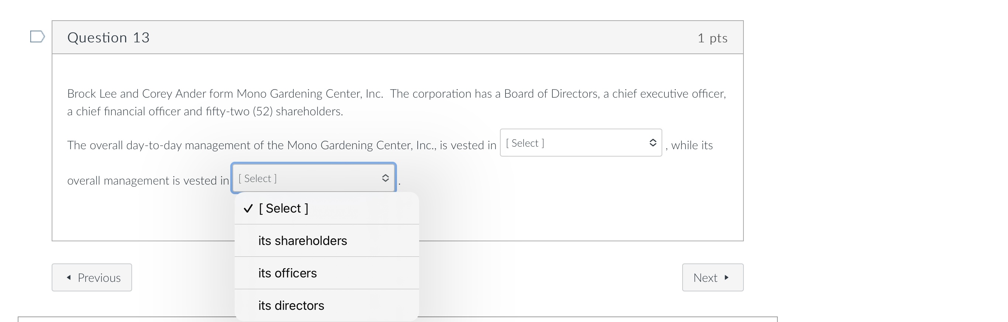Click the bookmark marker to flag this question
Viewport: 1008px width, 322px height.
(38, 37)
